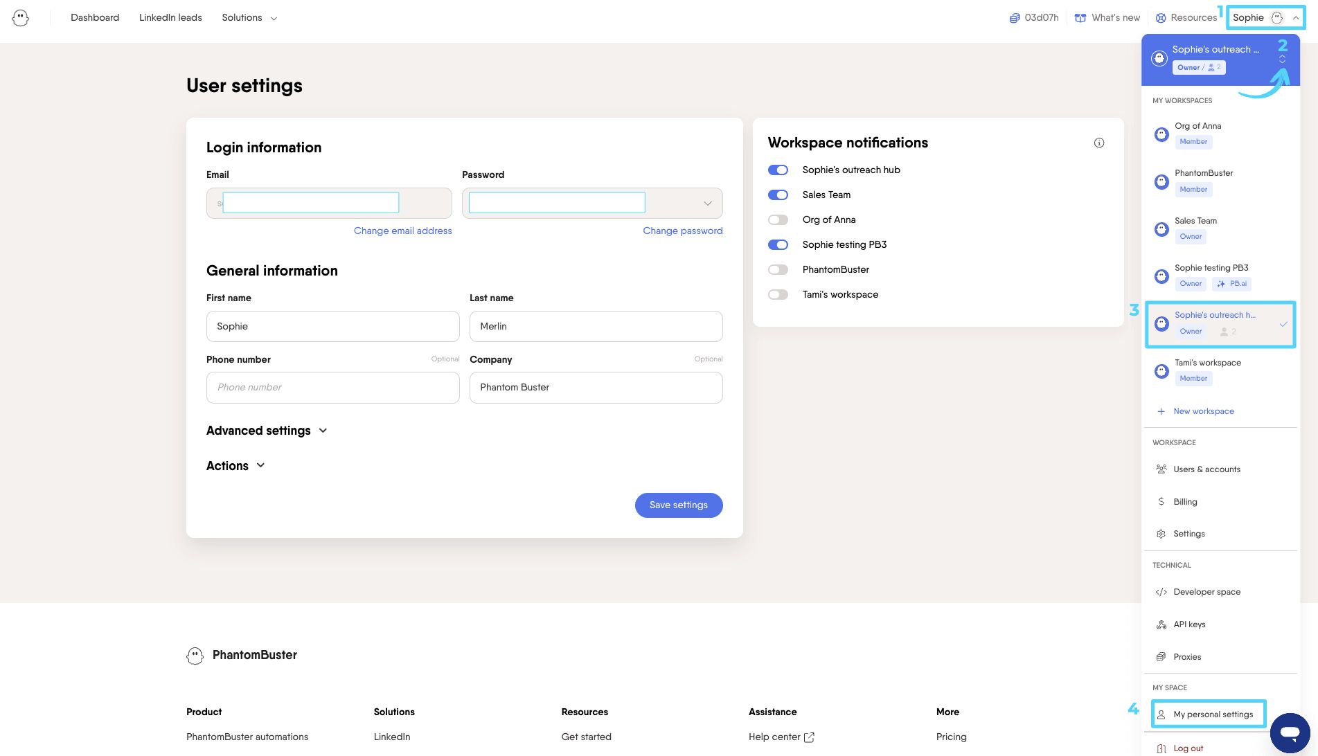Viewport: 1318px width, 756px height.
Task: Click Change password link
Action: [683, 231]
